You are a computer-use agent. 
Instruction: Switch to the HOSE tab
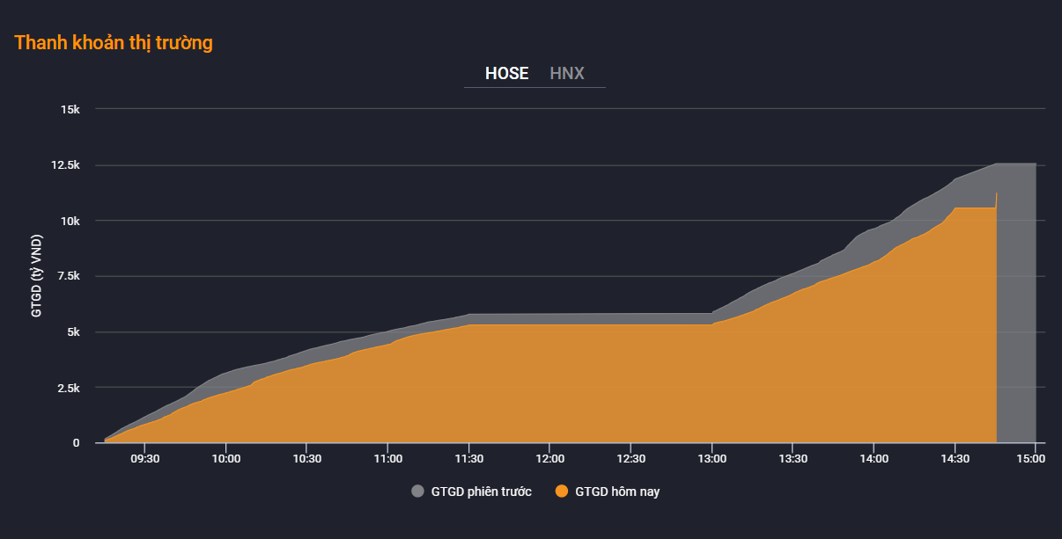click(506, 74)
